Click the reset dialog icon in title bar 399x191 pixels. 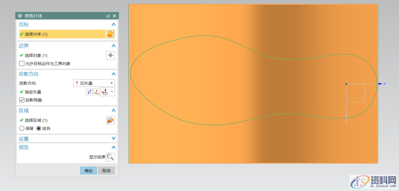[x=108, y=16]
